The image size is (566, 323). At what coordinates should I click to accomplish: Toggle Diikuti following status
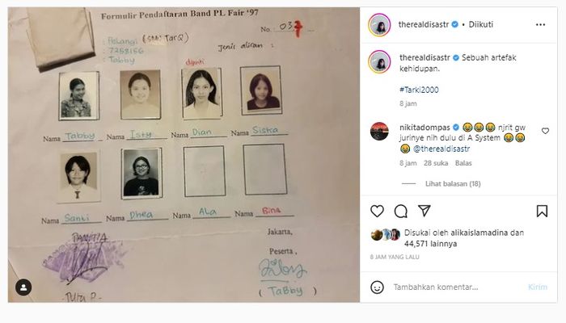click(x=480, y=24)
